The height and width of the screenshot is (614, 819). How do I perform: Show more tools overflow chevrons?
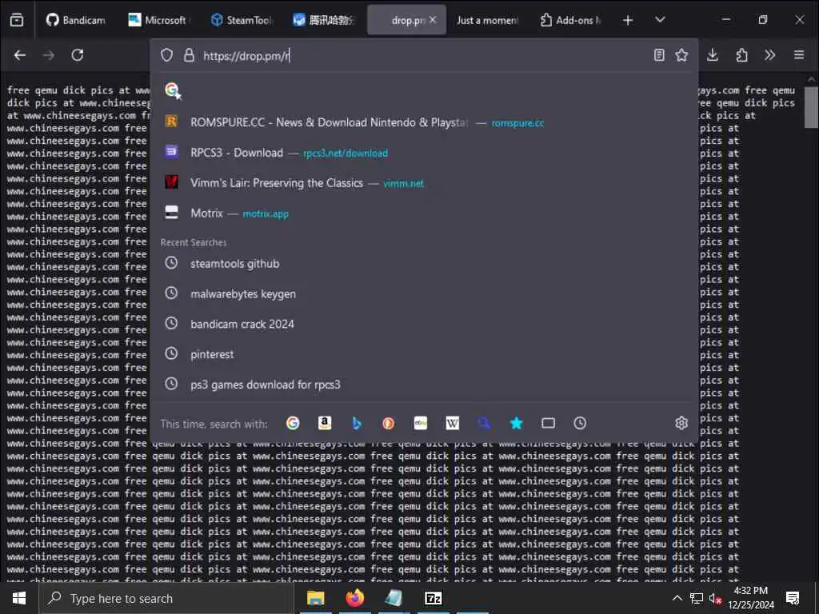770,55
